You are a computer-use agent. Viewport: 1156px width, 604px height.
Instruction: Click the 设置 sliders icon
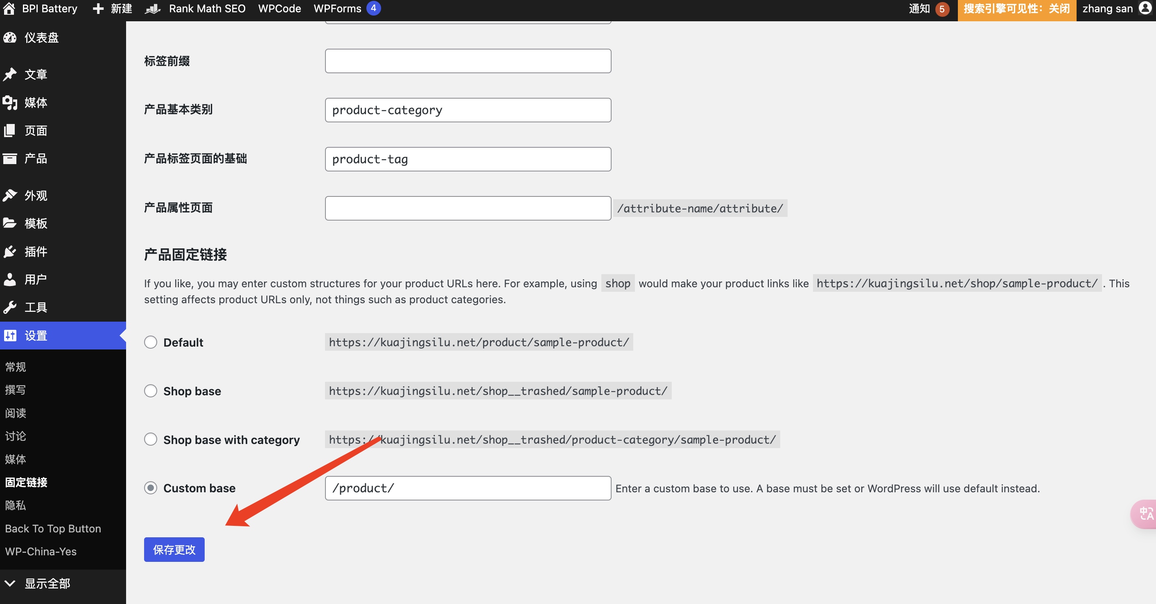click(x=10, y=335)
